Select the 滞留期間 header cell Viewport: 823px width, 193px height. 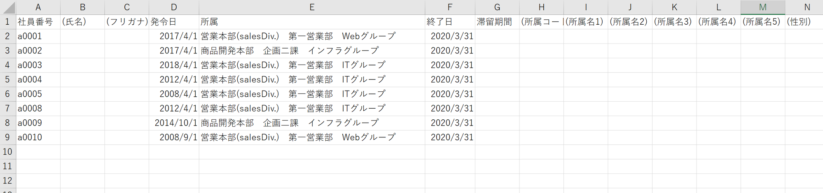(x=497, y=22)
